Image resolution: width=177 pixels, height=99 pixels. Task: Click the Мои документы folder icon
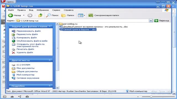(14, 68)
